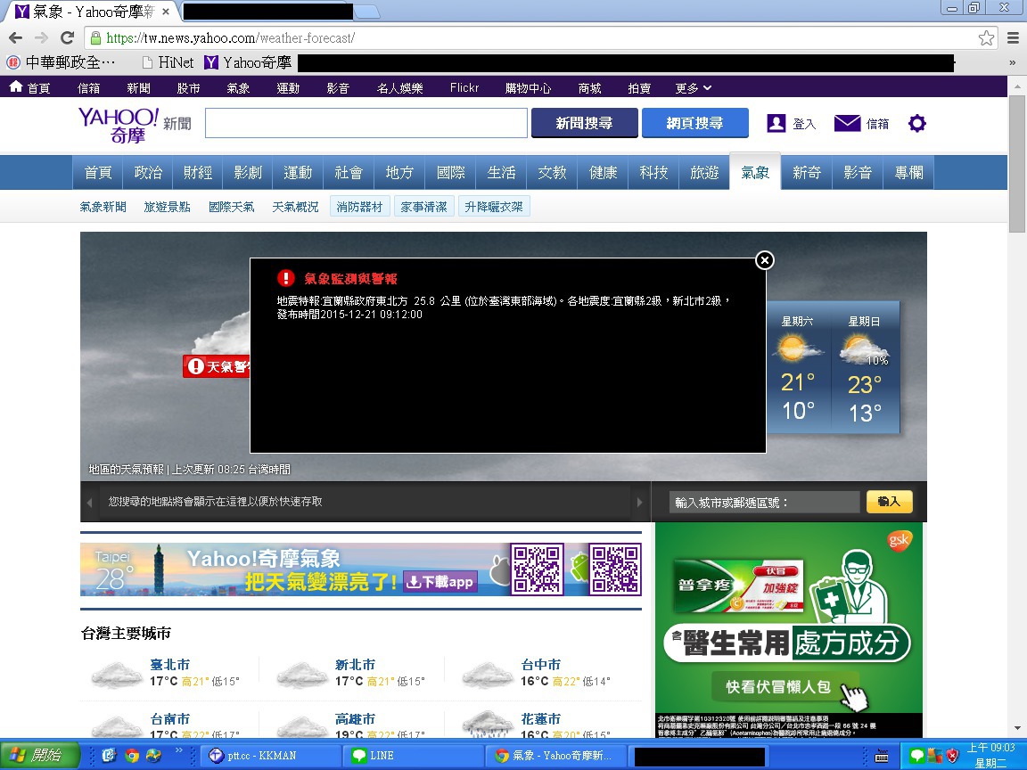1027x770 pixels.
Task: Open the 高雄市 city link
Action: click(355, 719)
